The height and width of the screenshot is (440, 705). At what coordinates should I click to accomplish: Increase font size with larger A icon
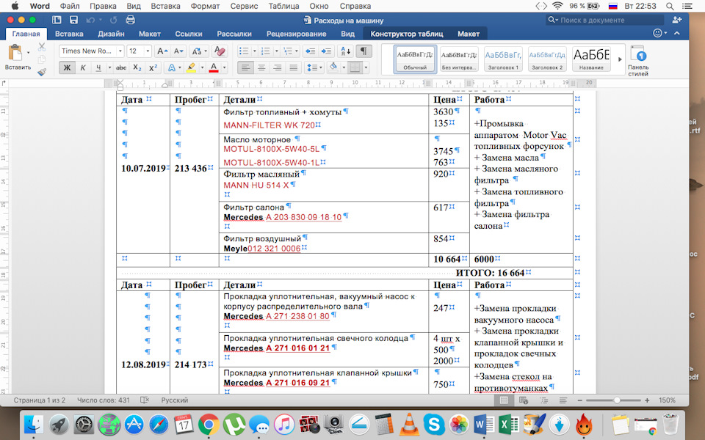click(x=162, y=51)
